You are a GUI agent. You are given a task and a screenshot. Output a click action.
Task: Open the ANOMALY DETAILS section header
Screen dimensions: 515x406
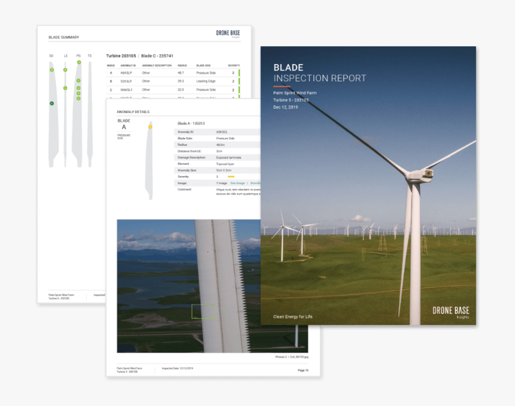(133, 111)
